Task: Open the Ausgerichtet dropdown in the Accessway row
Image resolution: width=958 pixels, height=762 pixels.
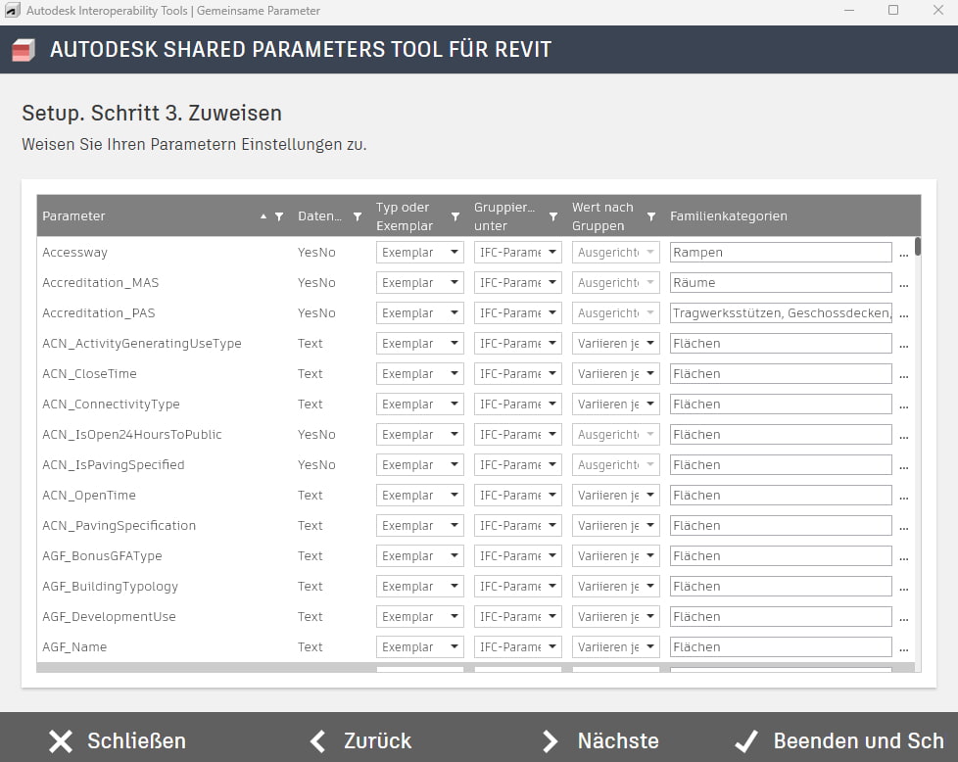Action: pyautogui.click(x=616, y=253)
